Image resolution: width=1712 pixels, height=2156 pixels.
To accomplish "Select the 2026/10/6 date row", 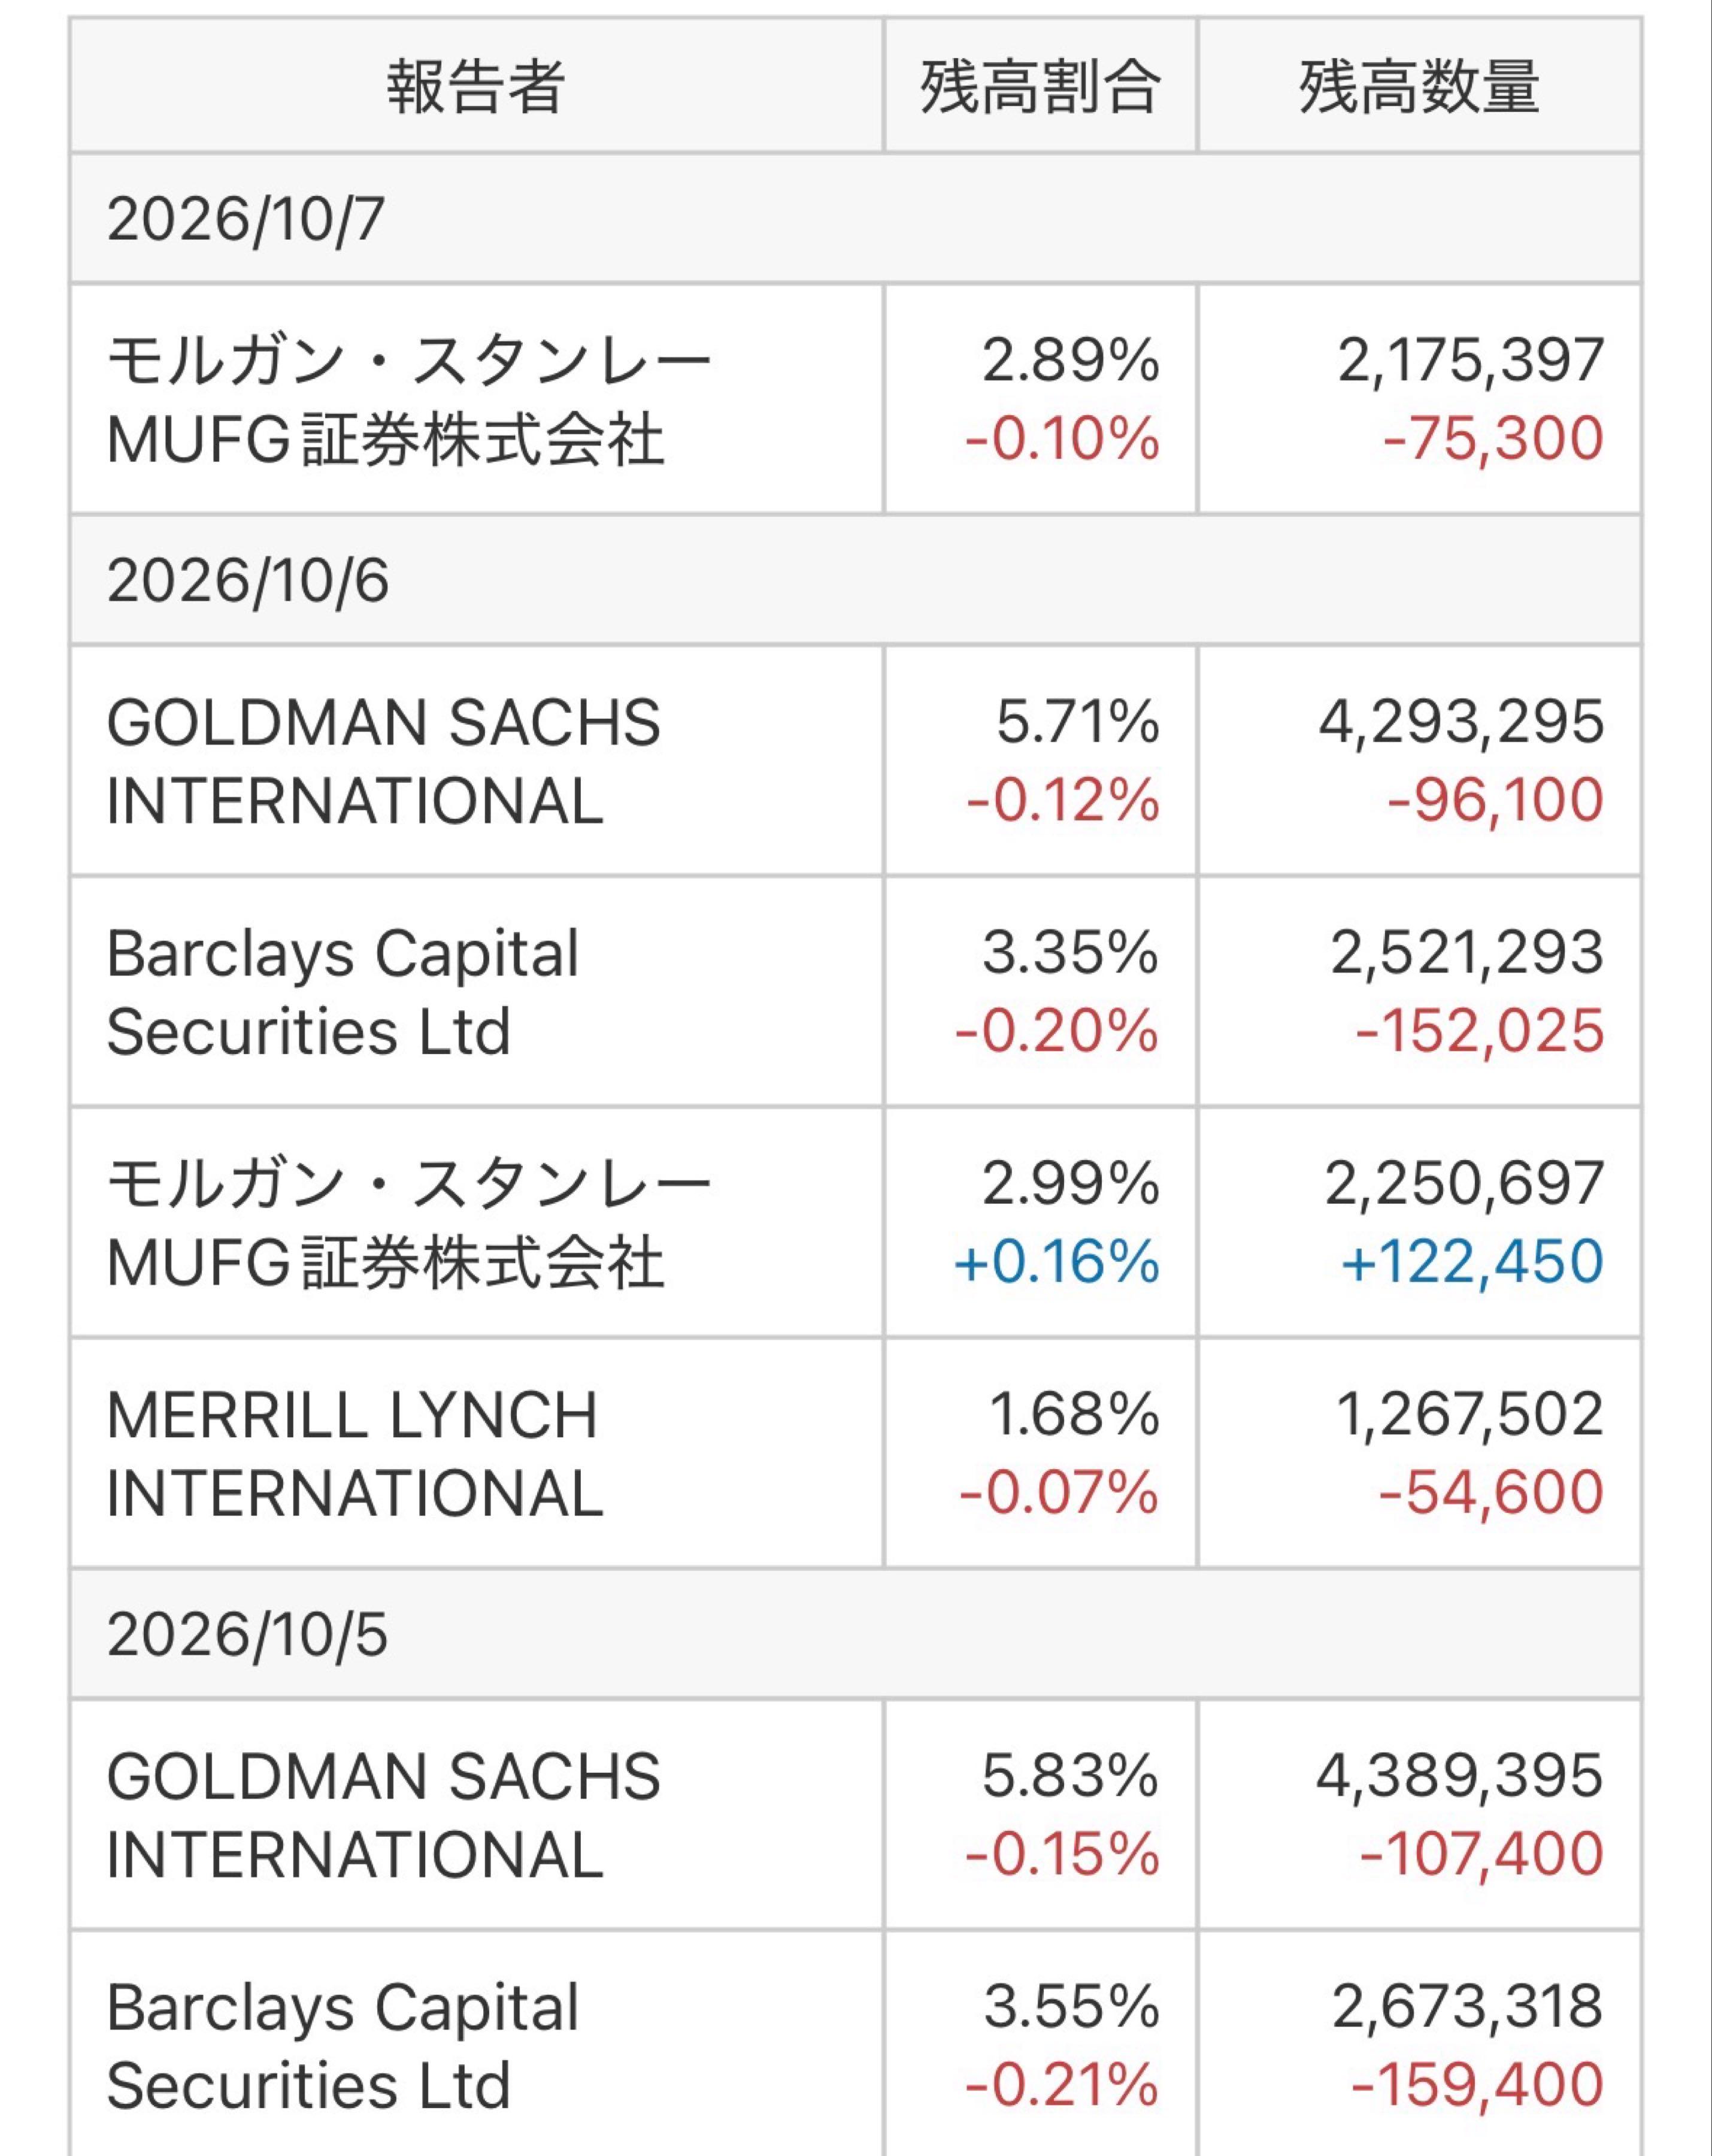I will pos(856,580).
